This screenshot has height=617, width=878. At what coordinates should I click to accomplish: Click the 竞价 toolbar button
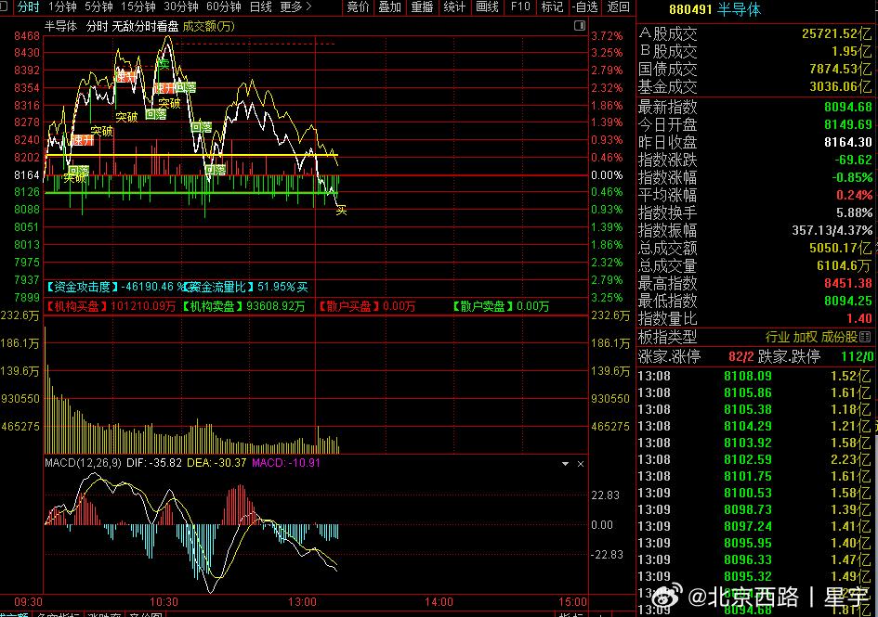coord(358,6)
